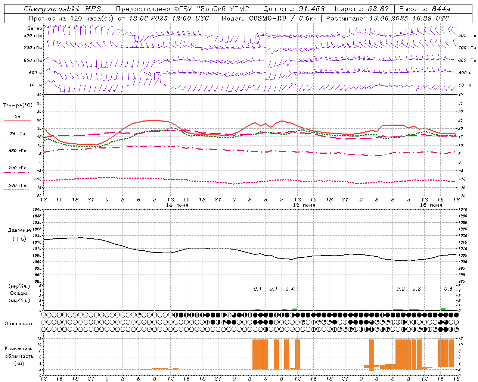Click the Тем-ра(°C) panel label
This screenshot has height=382, width=478.
(x=18, y=106)
